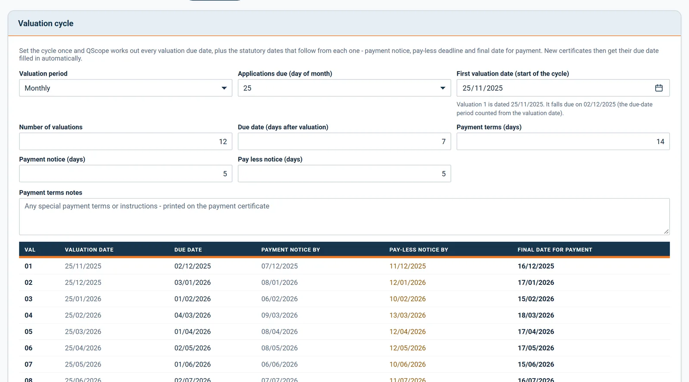Open the Valuation period dropdown
Viewport: 689px width, 382px height.
126,88
